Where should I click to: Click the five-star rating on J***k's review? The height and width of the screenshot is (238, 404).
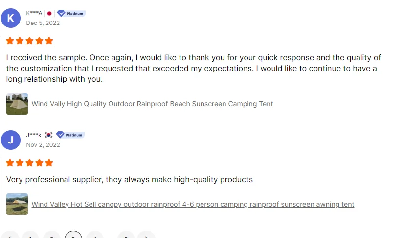[x=30, y=163]
